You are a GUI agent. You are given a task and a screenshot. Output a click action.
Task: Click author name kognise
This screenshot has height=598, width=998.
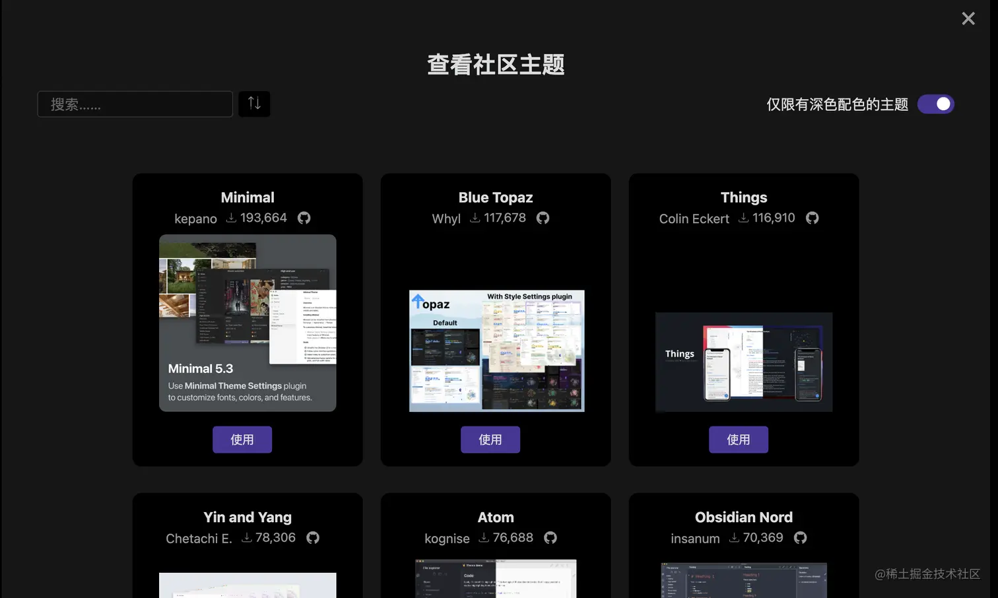[x=447, y=539]
